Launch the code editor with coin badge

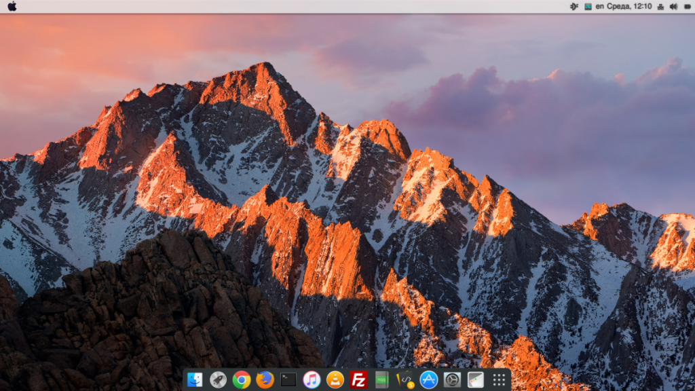click(x=405, y=380)
